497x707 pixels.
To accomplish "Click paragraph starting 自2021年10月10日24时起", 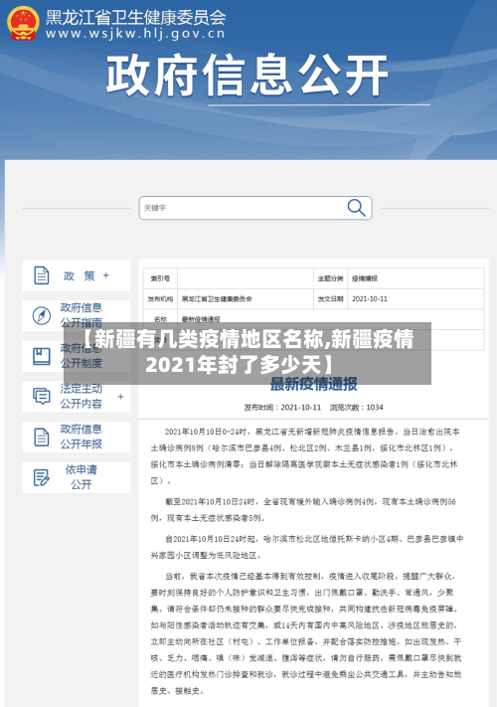I will pyautogui.click(x=307, y=547).
